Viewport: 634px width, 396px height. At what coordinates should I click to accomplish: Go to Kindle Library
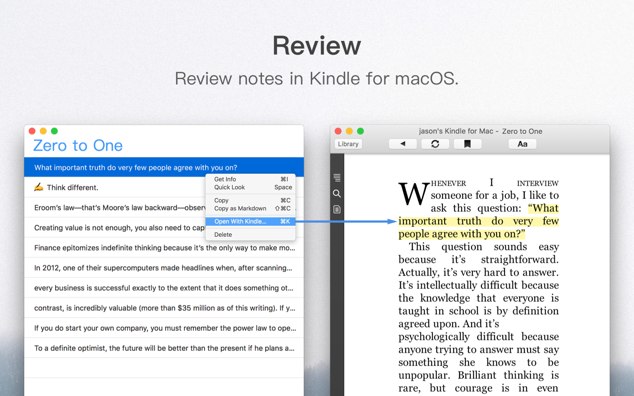point(348,144)
